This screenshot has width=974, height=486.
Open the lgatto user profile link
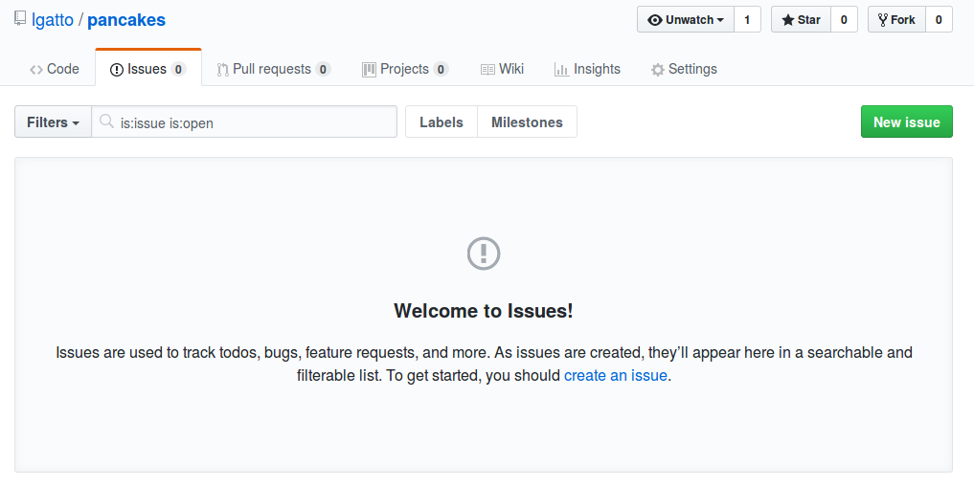click(x=53, y=20)
